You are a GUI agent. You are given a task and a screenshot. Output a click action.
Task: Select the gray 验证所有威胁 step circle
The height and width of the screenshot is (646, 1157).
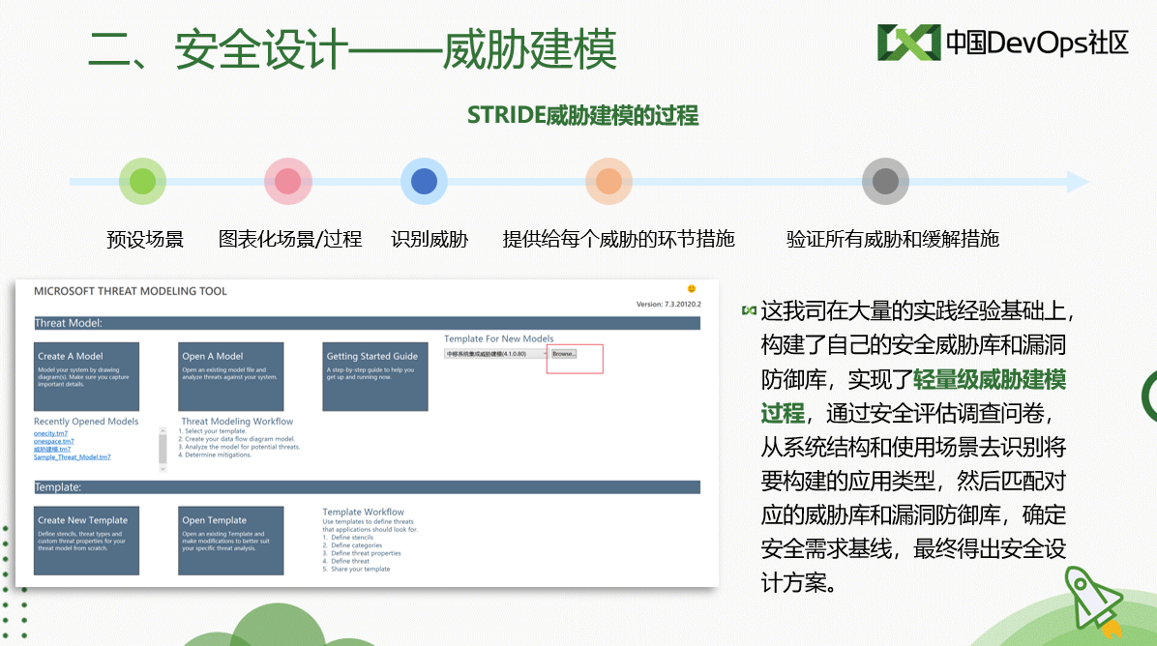[x=885, y=182]
